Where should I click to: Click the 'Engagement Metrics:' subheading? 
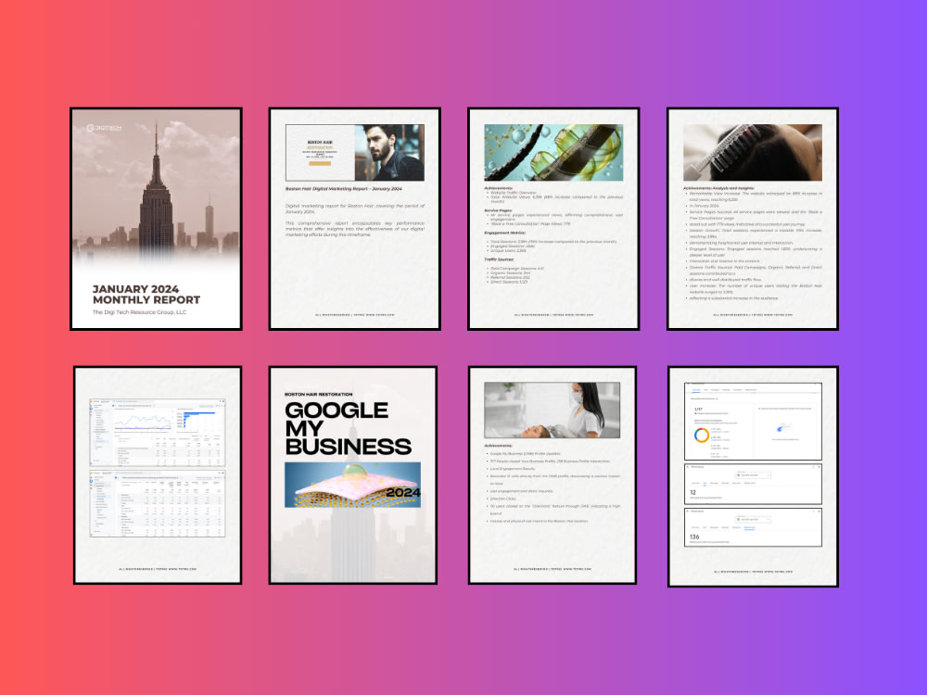click(505, 233)
